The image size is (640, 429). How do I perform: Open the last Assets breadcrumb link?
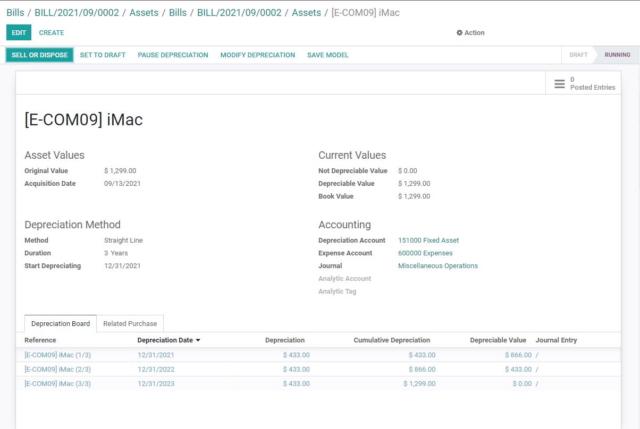(307, 13)
